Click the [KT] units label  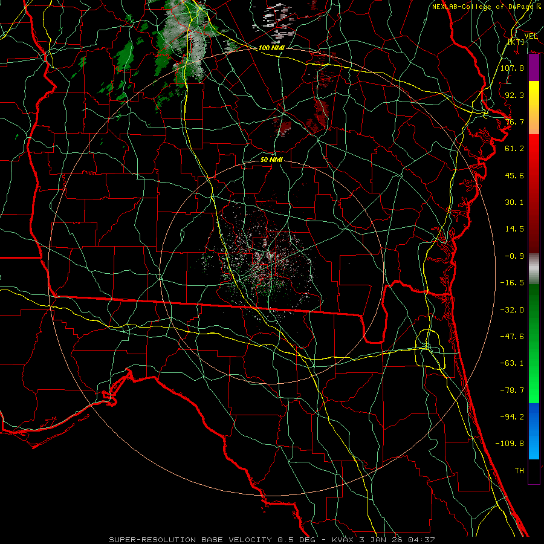516,42
